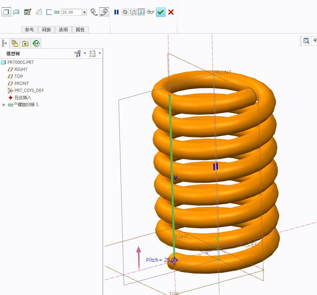Select the sweep as surface option
The image size is (317, 295).
pos(16,12)
